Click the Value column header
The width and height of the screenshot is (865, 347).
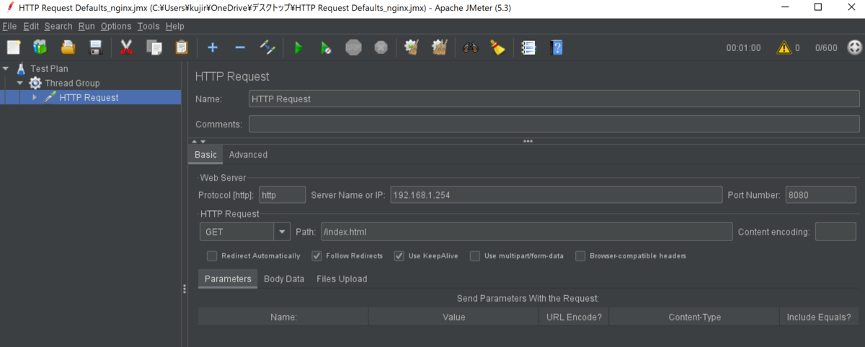(x=453, y=317)
